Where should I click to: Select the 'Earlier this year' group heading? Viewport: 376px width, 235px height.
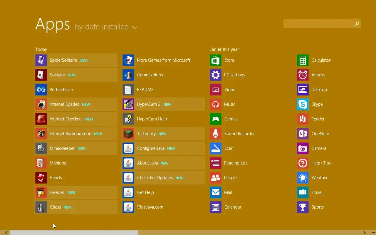[224, 49]
